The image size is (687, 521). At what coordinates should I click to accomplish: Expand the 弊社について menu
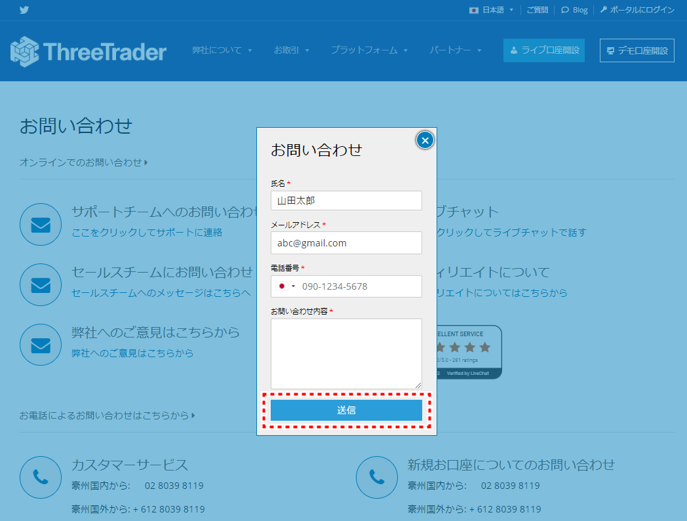[222, 50]
